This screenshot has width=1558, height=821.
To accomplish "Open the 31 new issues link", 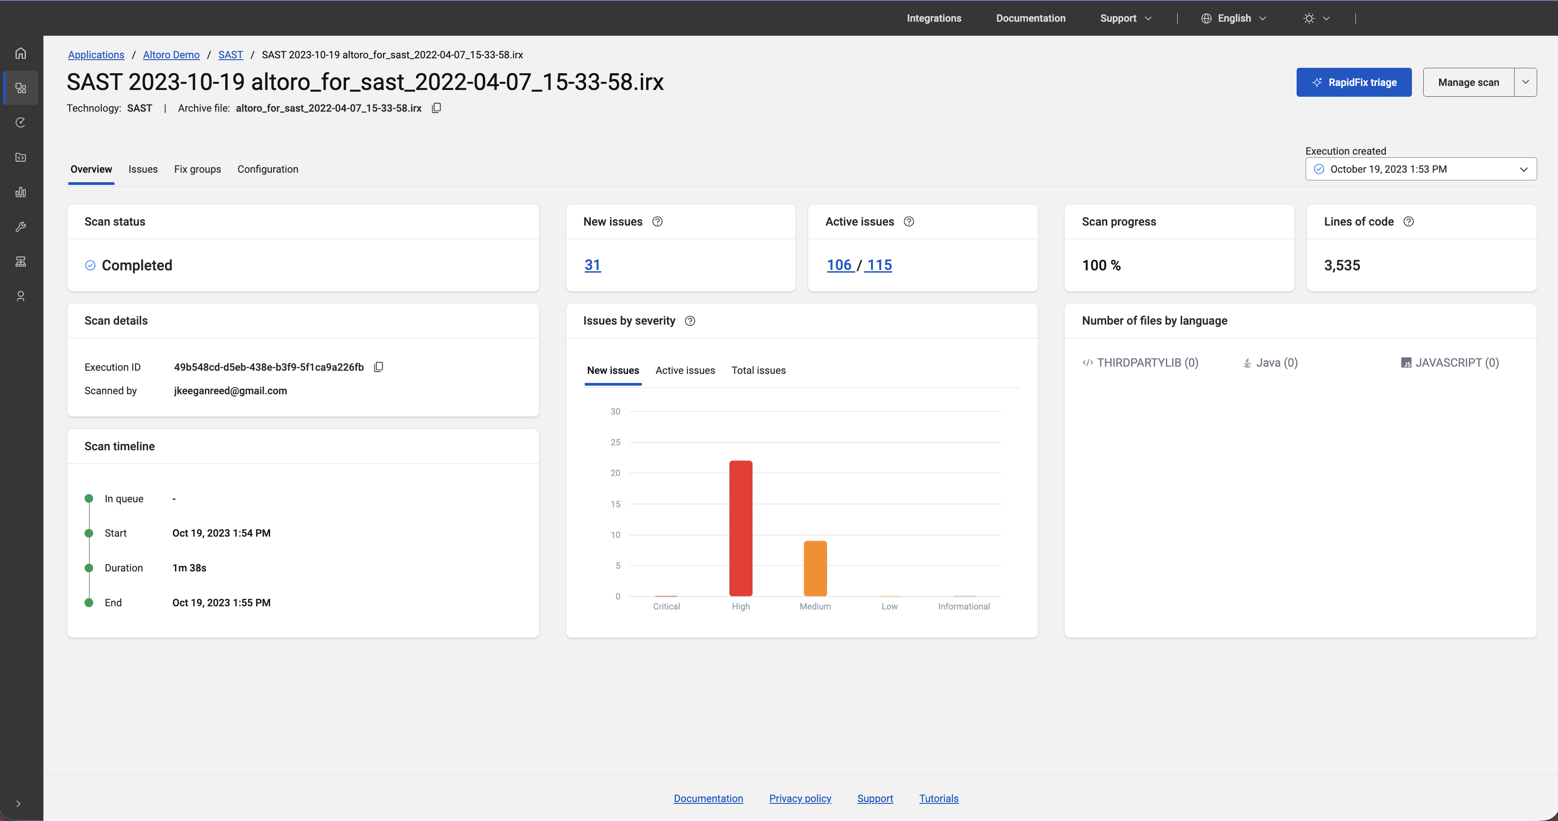I will (x=592, y=265).
